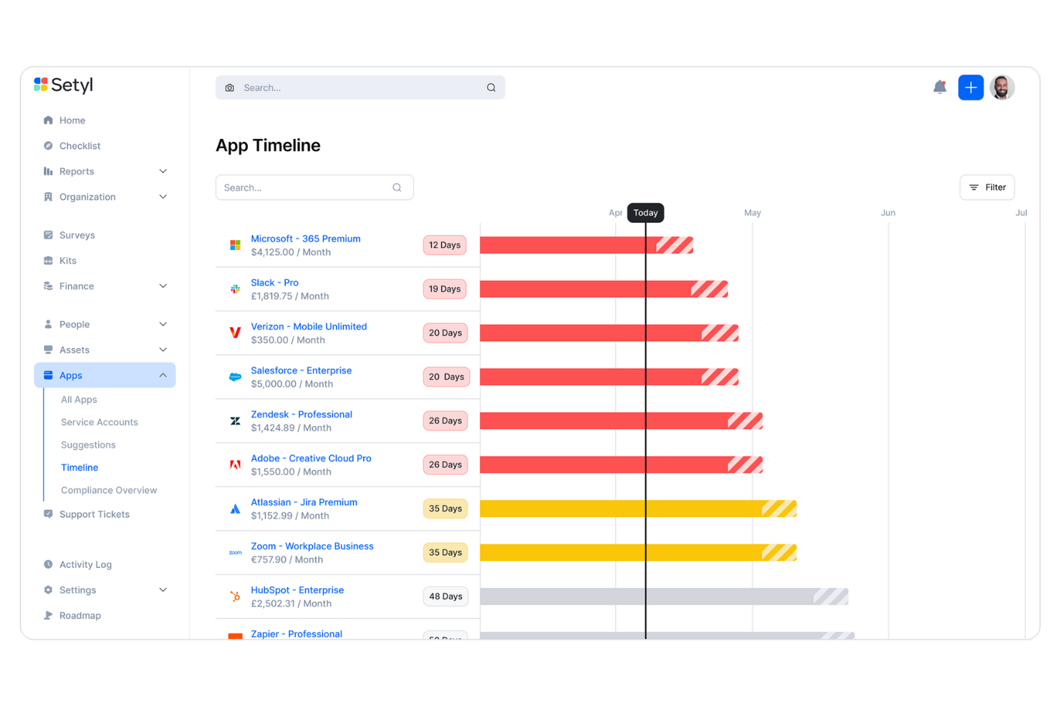
Task: Switch to Service Accounts
Action: (x=100, y=422)
